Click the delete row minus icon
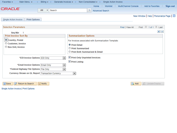Image resolution: width=177 pixels, height=133 pixels. [162, 32]
